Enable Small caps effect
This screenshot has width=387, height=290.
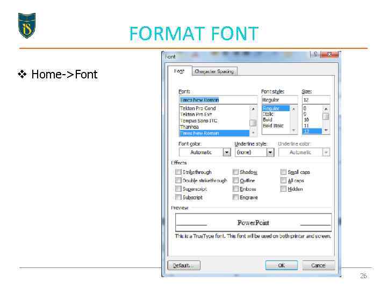pyautogui.click(x=283, y=172)
